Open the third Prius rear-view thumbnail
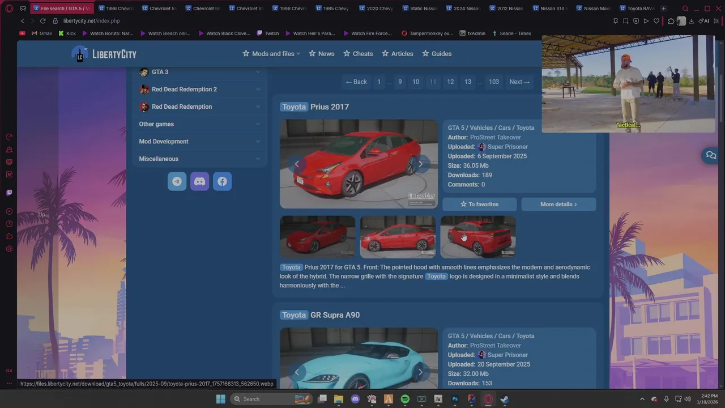This screenshot has height=408, width=725. coord(478,237)
